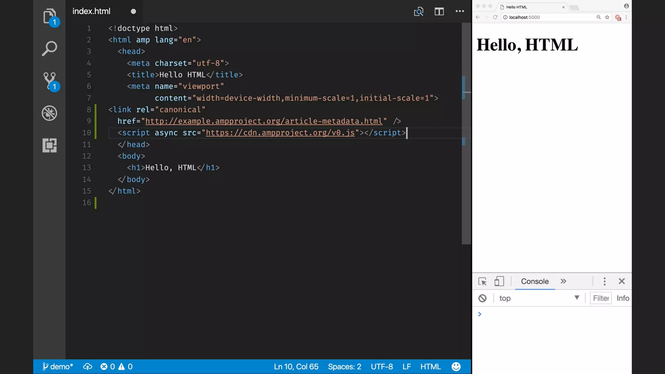The image size is (665, 374).
Task: Open the Search sidebar icon
Action: pos(49,48)
